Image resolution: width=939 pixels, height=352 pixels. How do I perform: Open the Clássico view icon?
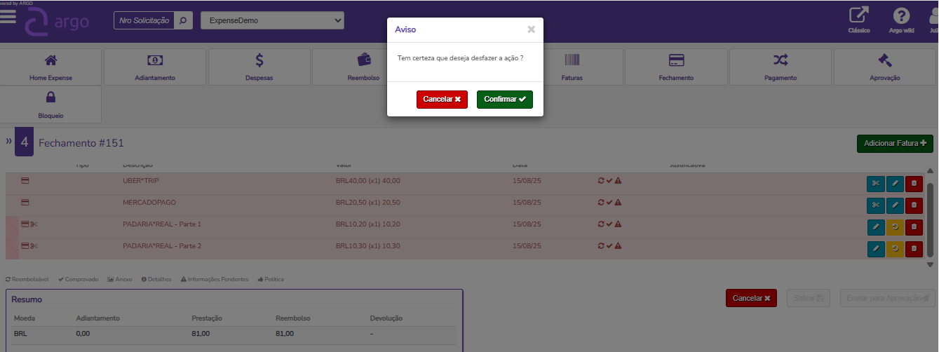(x=858, y=19)
